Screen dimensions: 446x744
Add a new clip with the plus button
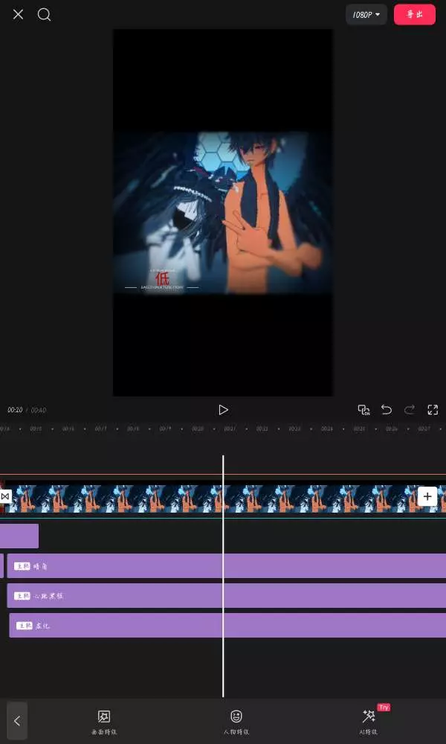click(x=427, y=496)
